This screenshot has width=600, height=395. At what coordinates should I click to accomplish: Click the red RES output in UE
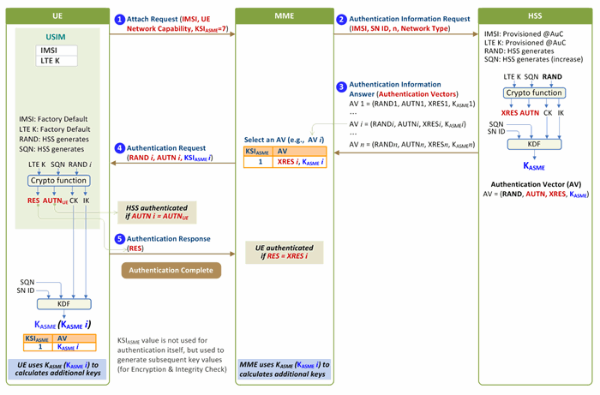pos(33,200)
